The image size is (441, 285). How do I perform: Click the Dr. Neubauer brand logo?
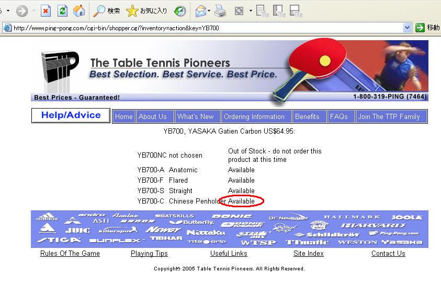289,218
